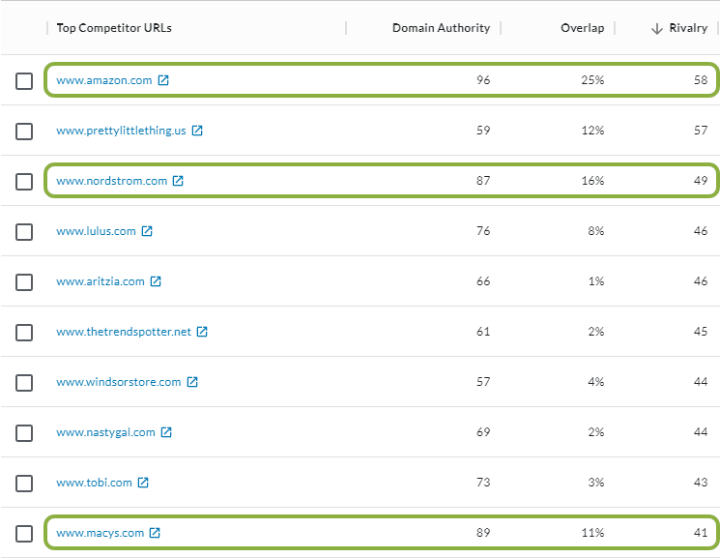The width and height of the screenshot is (720, 558).
Task: Sort table by Overlap column header
Action: 582,28
